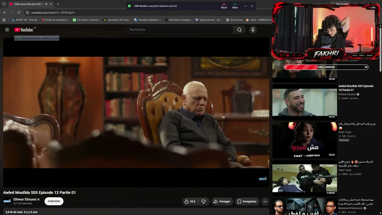Click the LIVE indicator on the webcam overlay
This screenshot has height=215, width=382.
372,7
